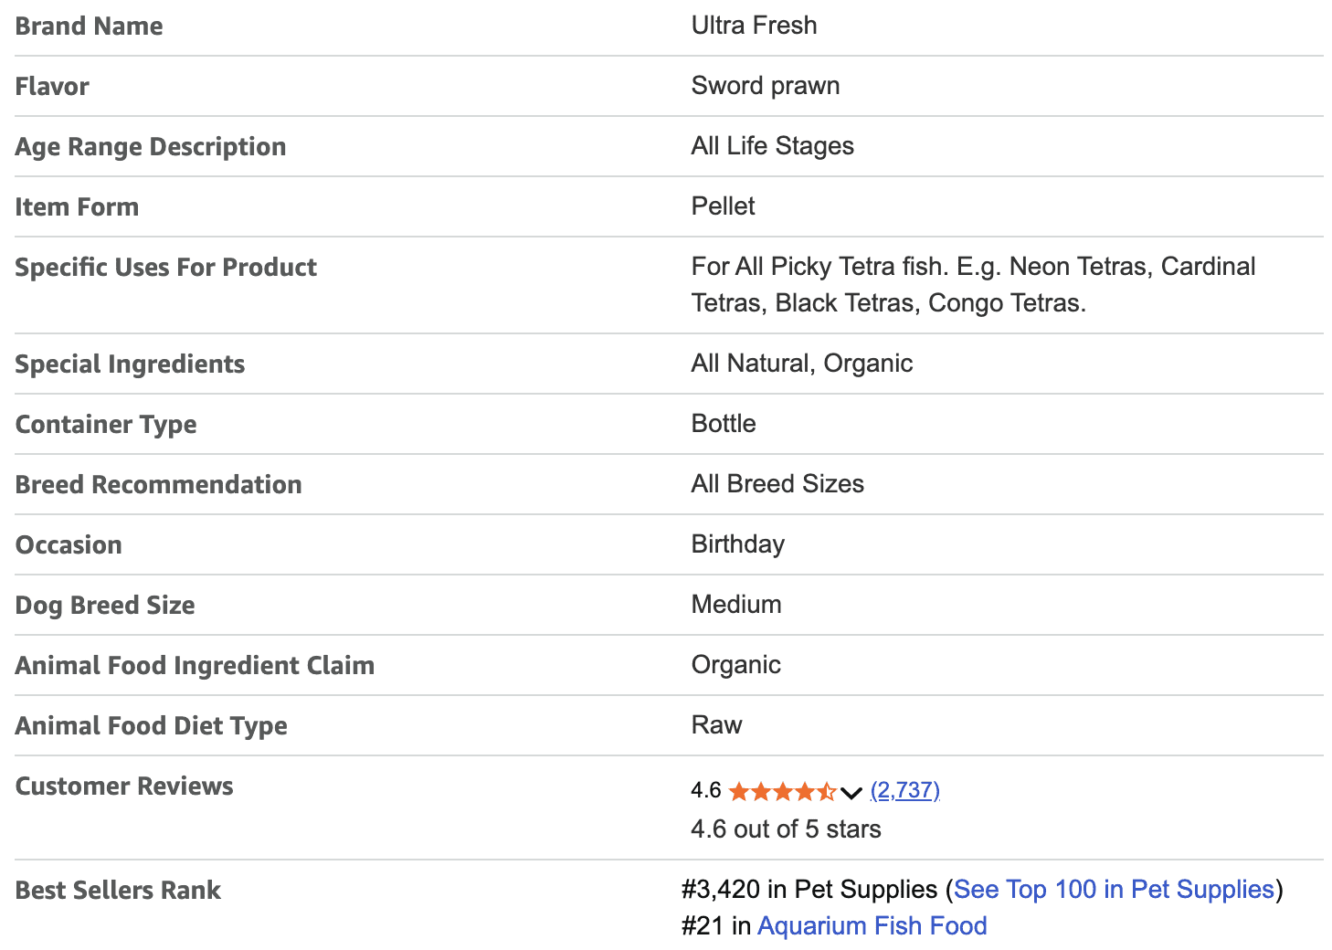
Task: Expand the ratings chevron next to stars
Action: [x=851, y=792]
